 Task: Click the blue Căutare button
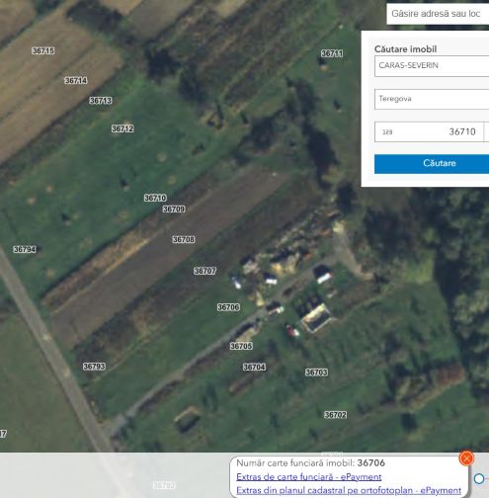432,163
